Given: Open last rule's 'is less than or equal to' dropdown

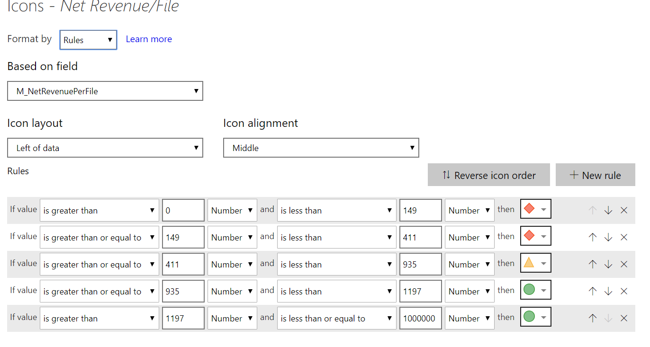Looking at the screenshot, I should 337,318.
